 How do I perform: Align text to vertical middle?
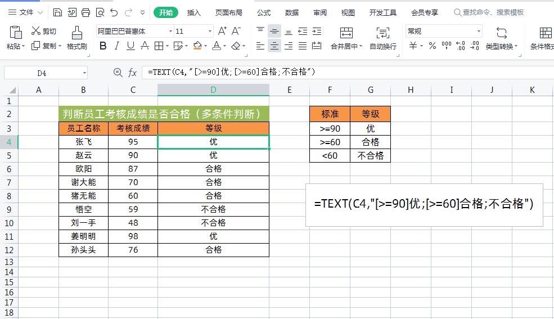pyautogui.click(x=274, y=31)
